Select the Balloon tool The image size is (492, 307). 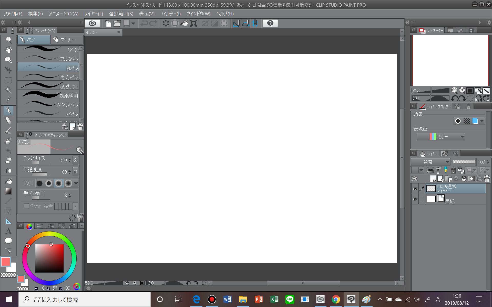click(x=8, y=241)
